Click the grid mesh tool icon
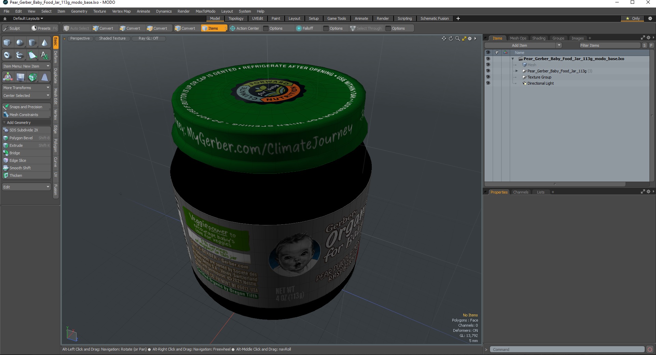This screenshot has height=355, width=656. [20, 77]
